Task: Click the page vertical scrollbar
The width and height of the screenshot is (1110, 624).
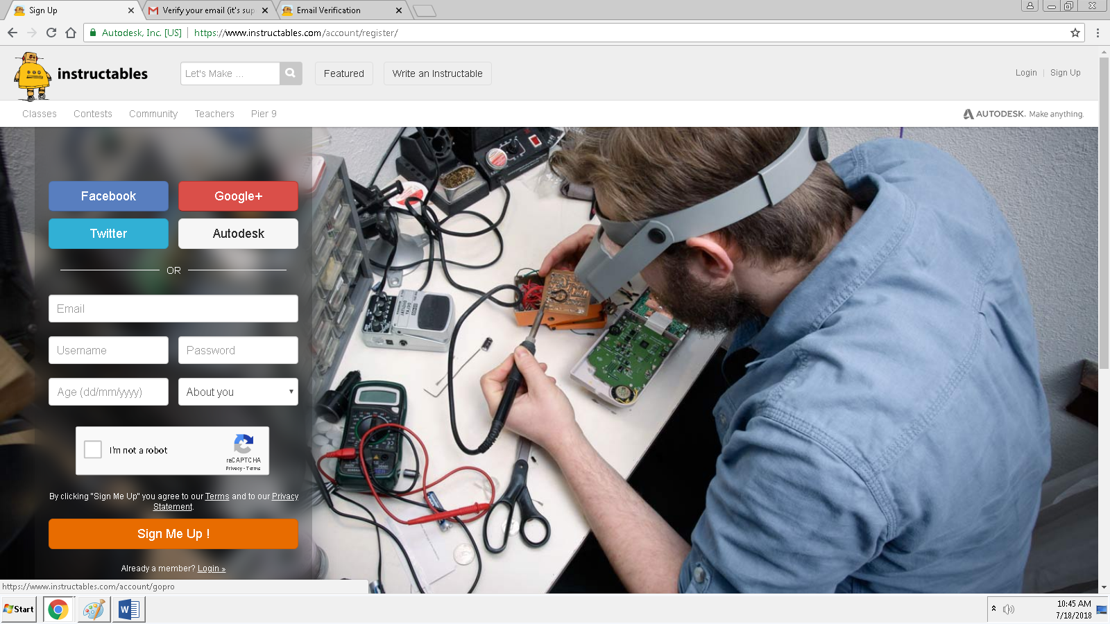Action: (x=1104, y=214)
